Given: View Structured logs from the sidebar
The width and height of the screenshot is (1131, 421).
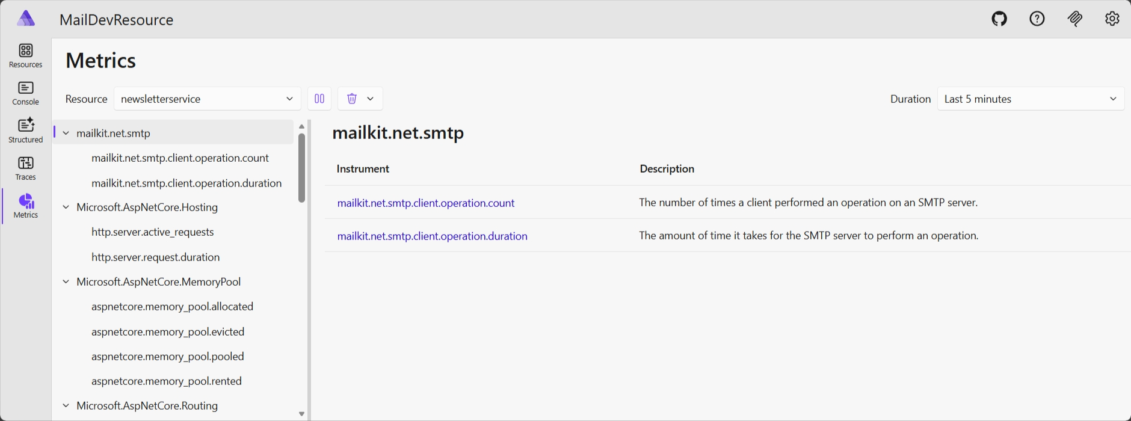Looking at the screenshot, I should point(25,130).
